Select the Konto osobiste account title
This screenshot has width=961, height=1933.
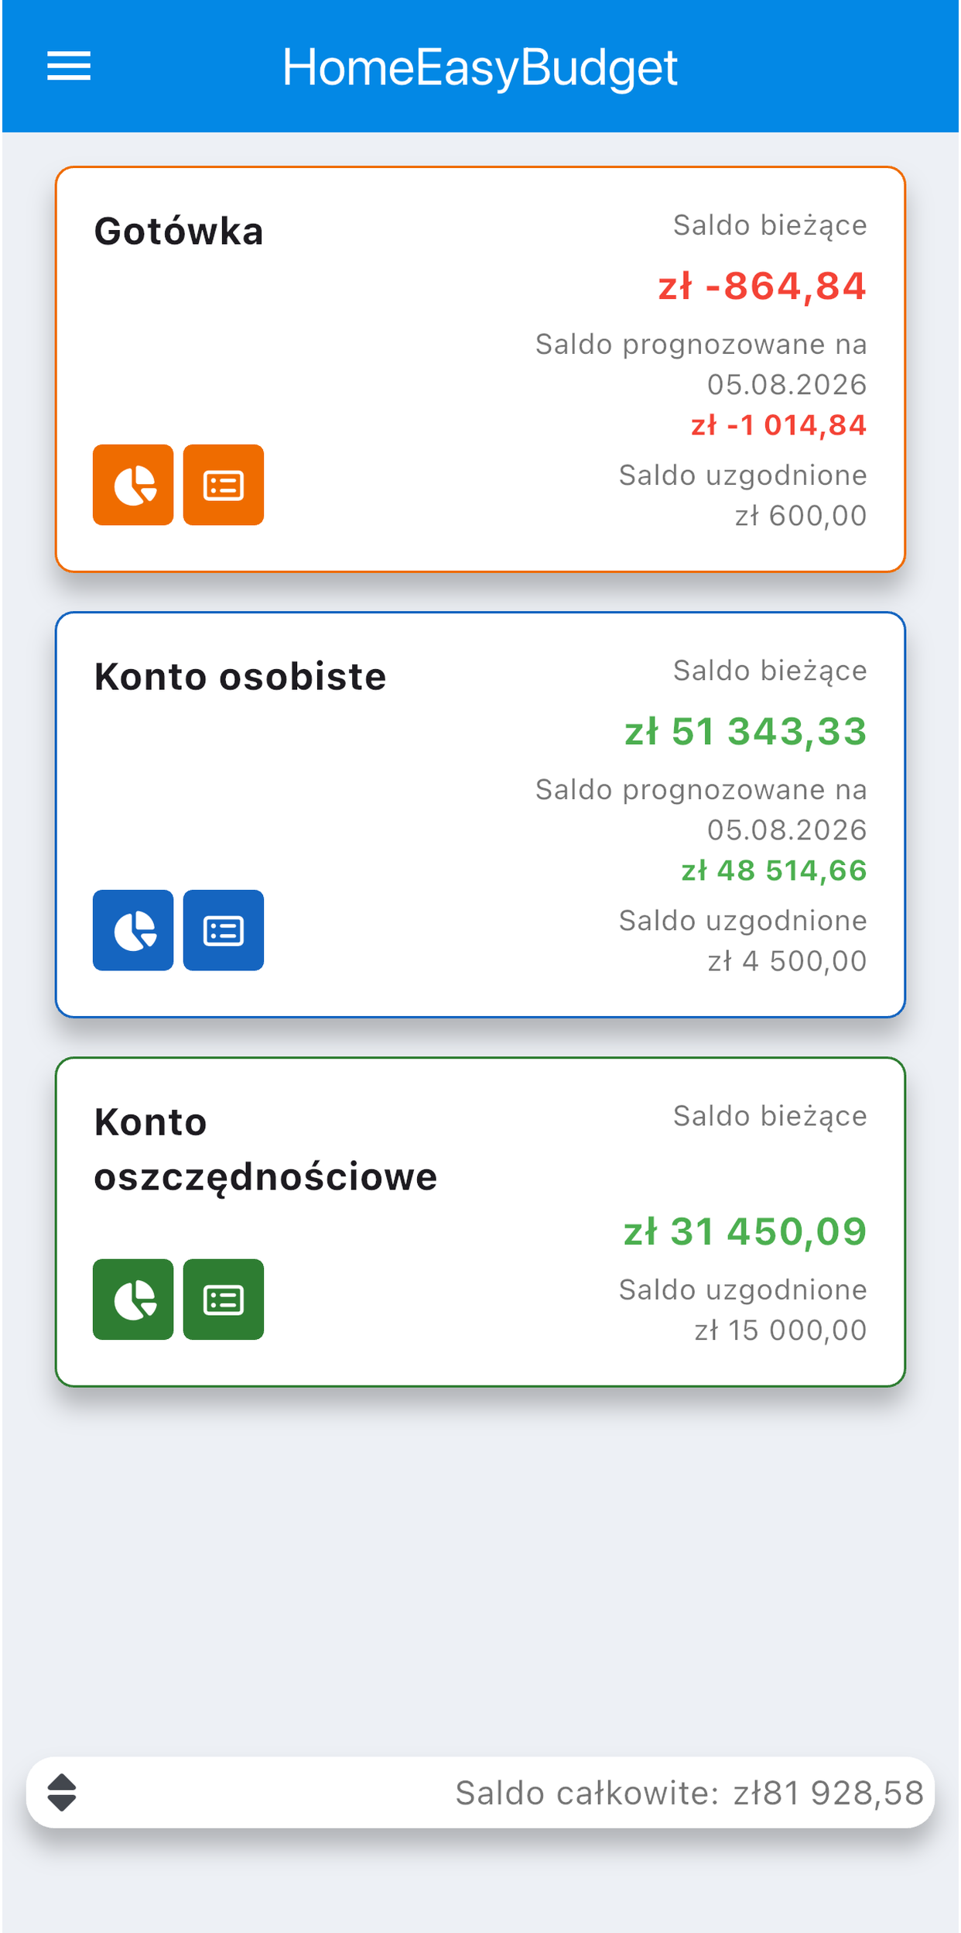click(240, 677)
